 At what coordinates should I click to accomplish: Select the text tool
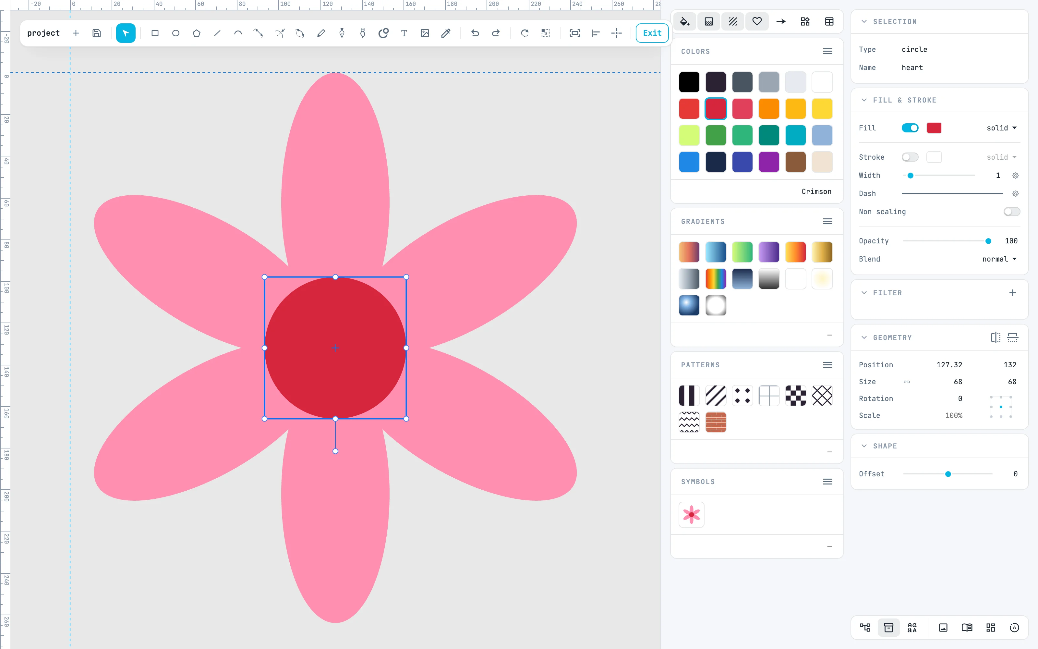point(404,33)
